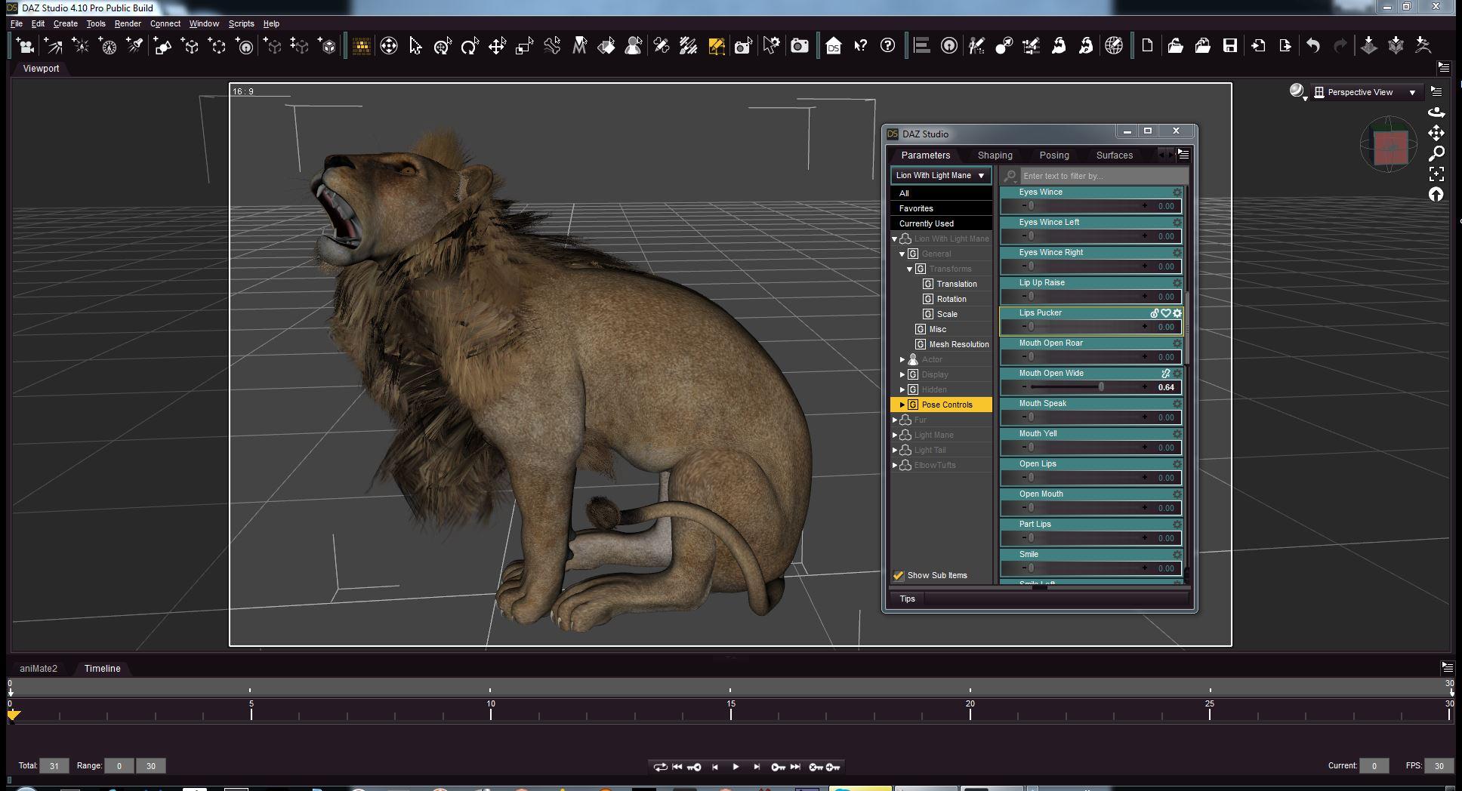
Task: Add Lips Pucker to favorites via heart
Action: pyautogui.click(x=1166, y=313)
